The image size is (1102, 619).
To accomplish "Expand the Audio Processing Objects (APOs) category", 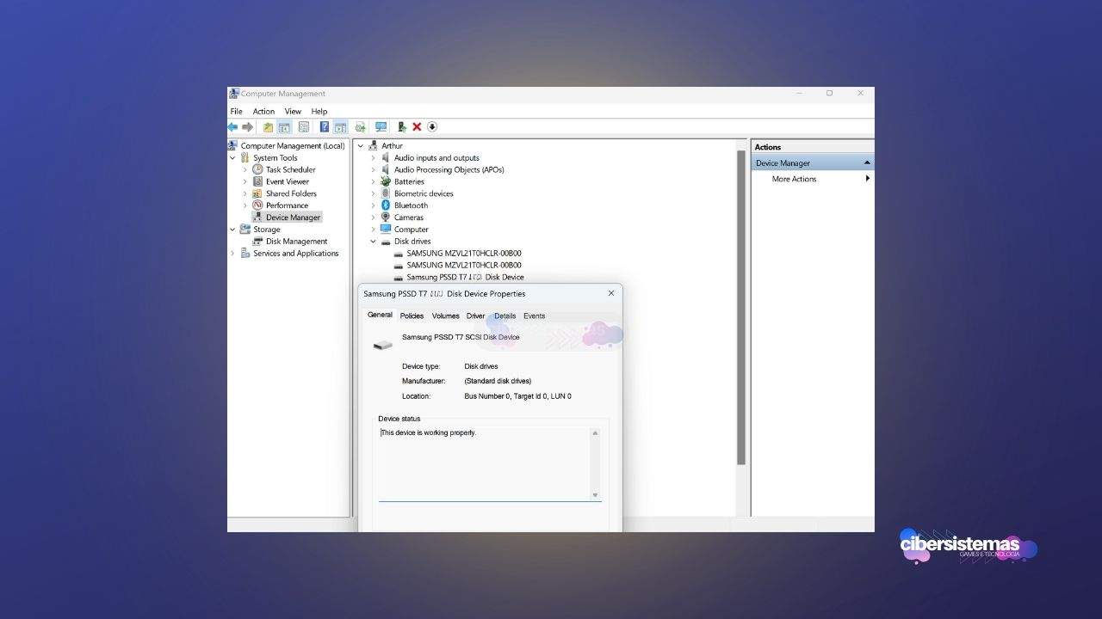I will pyautogui.click(x=373, y=169).
